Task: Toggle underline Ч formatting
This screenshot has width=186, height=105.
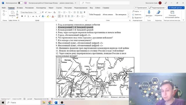Action: (28, 16)
